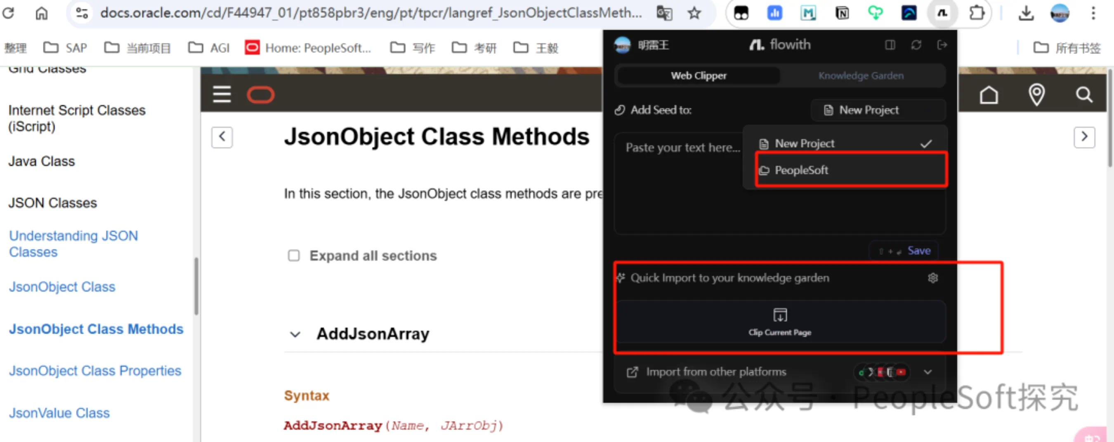The width and height of the screenshot is (1114, 442).
Task: Collapse the AddJsonArray section
Action: point(295,334)
